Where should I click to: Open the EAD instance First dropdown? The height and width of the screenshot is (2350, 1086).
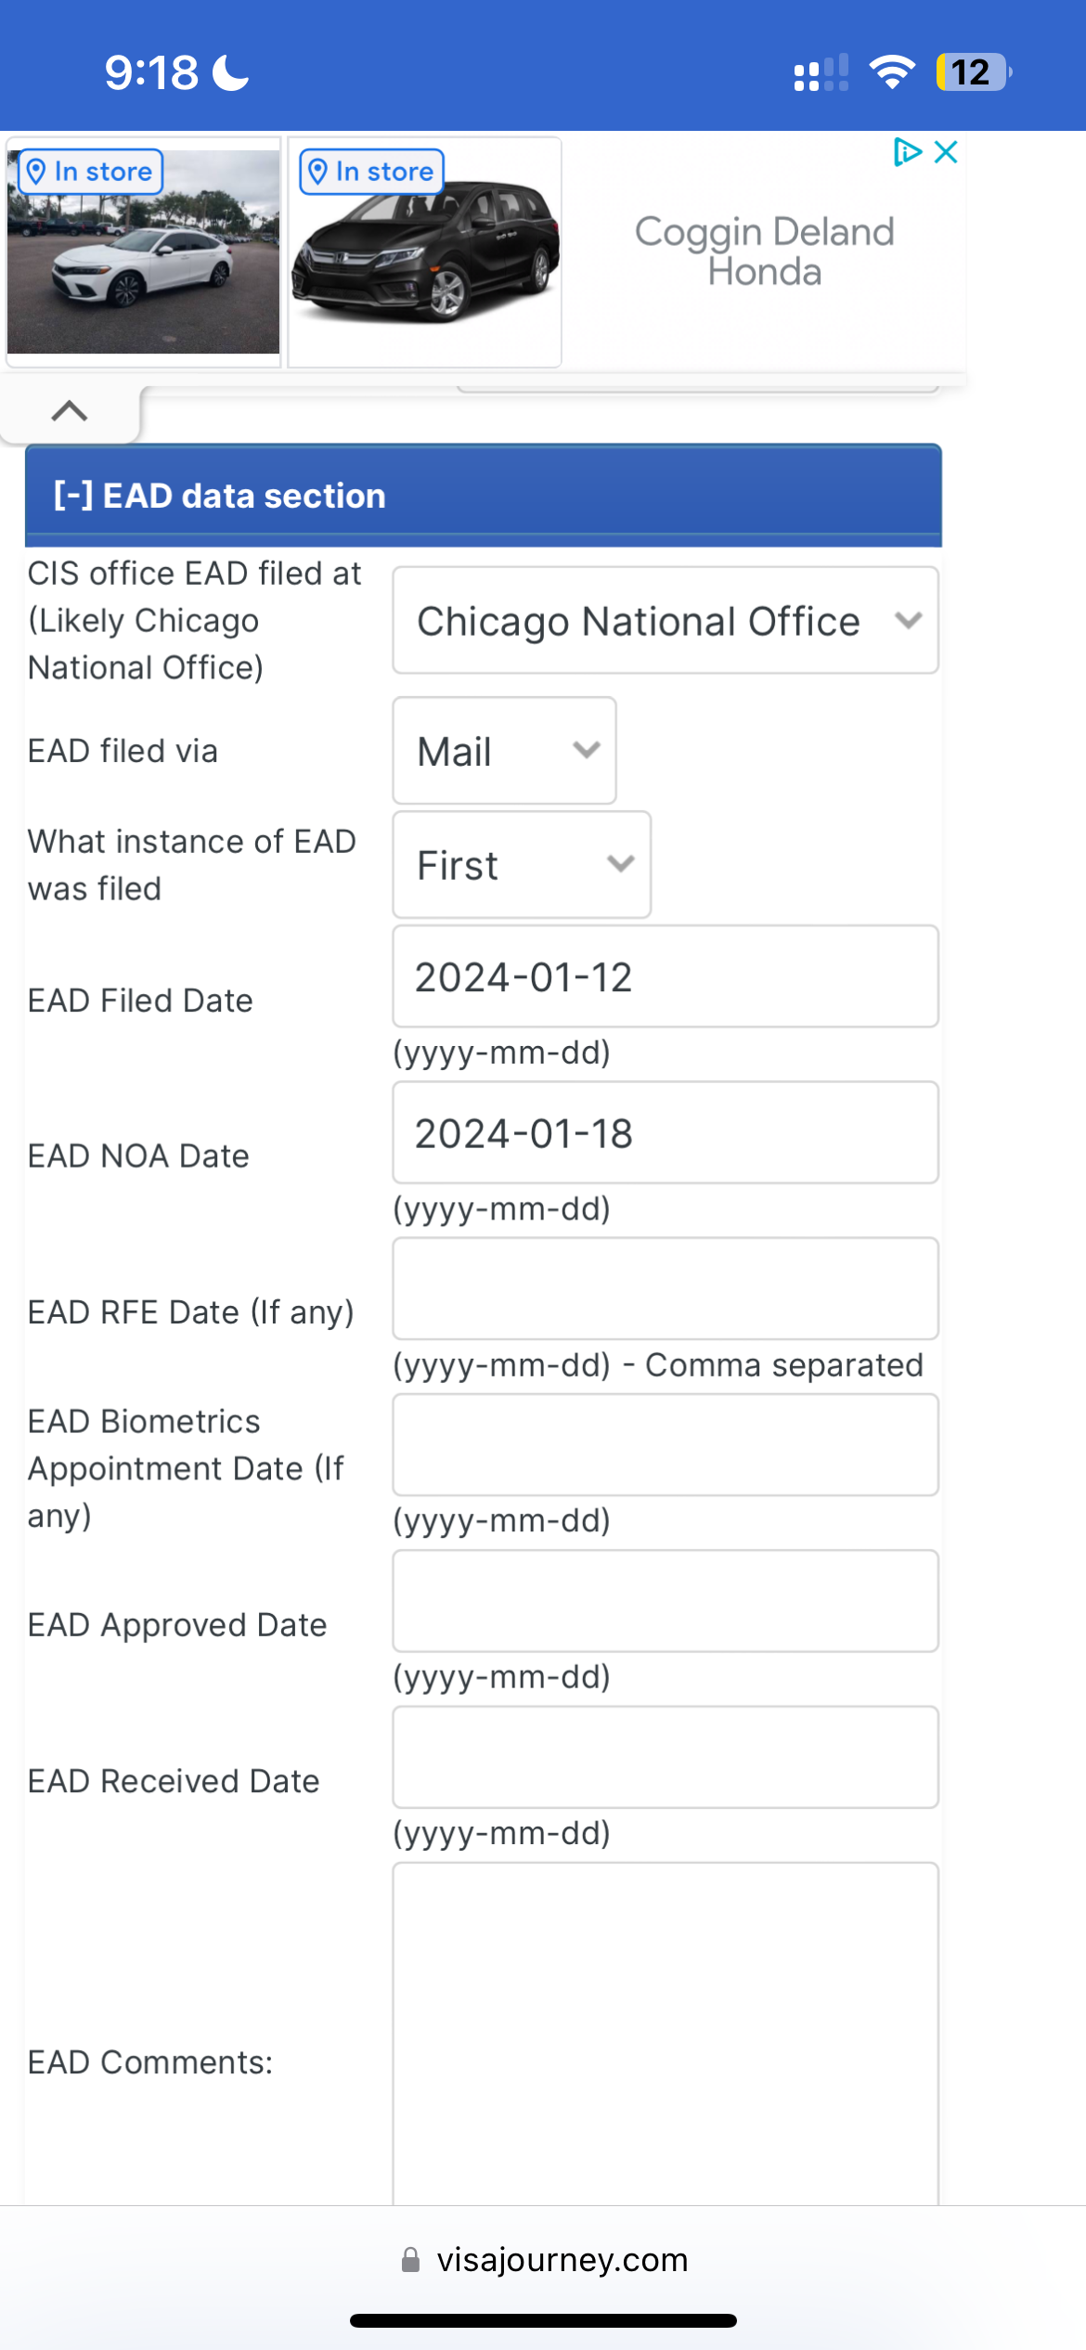coord(522,865)
